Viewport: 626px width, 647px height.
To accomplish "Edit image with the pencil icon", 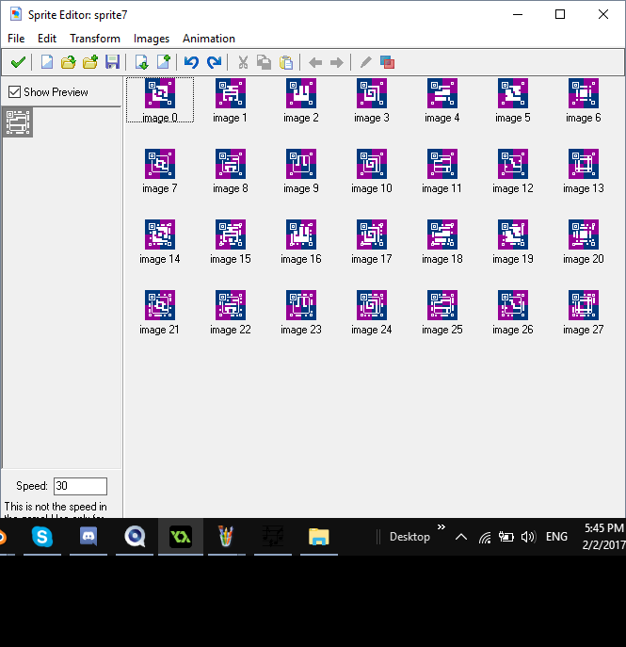I will [x=365, y=63].
